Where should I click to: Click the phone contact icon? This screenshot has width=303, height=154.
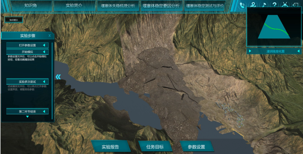tap(242, 5)
